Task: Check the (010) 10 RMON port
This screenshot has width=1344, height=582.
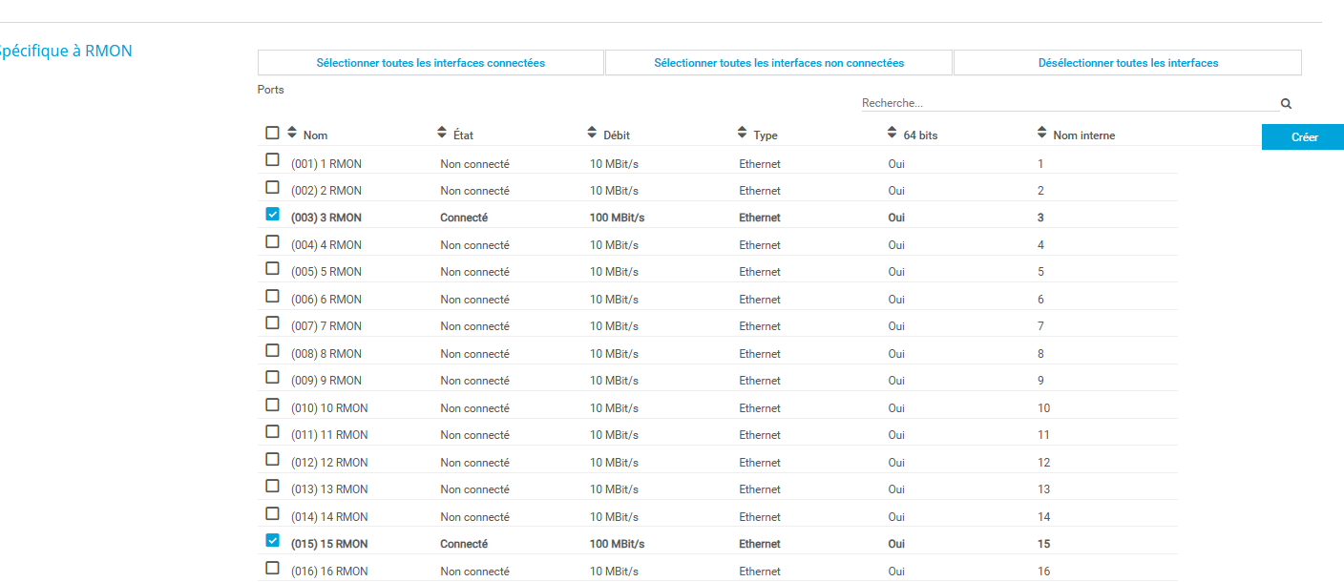Action: (273, 405)
